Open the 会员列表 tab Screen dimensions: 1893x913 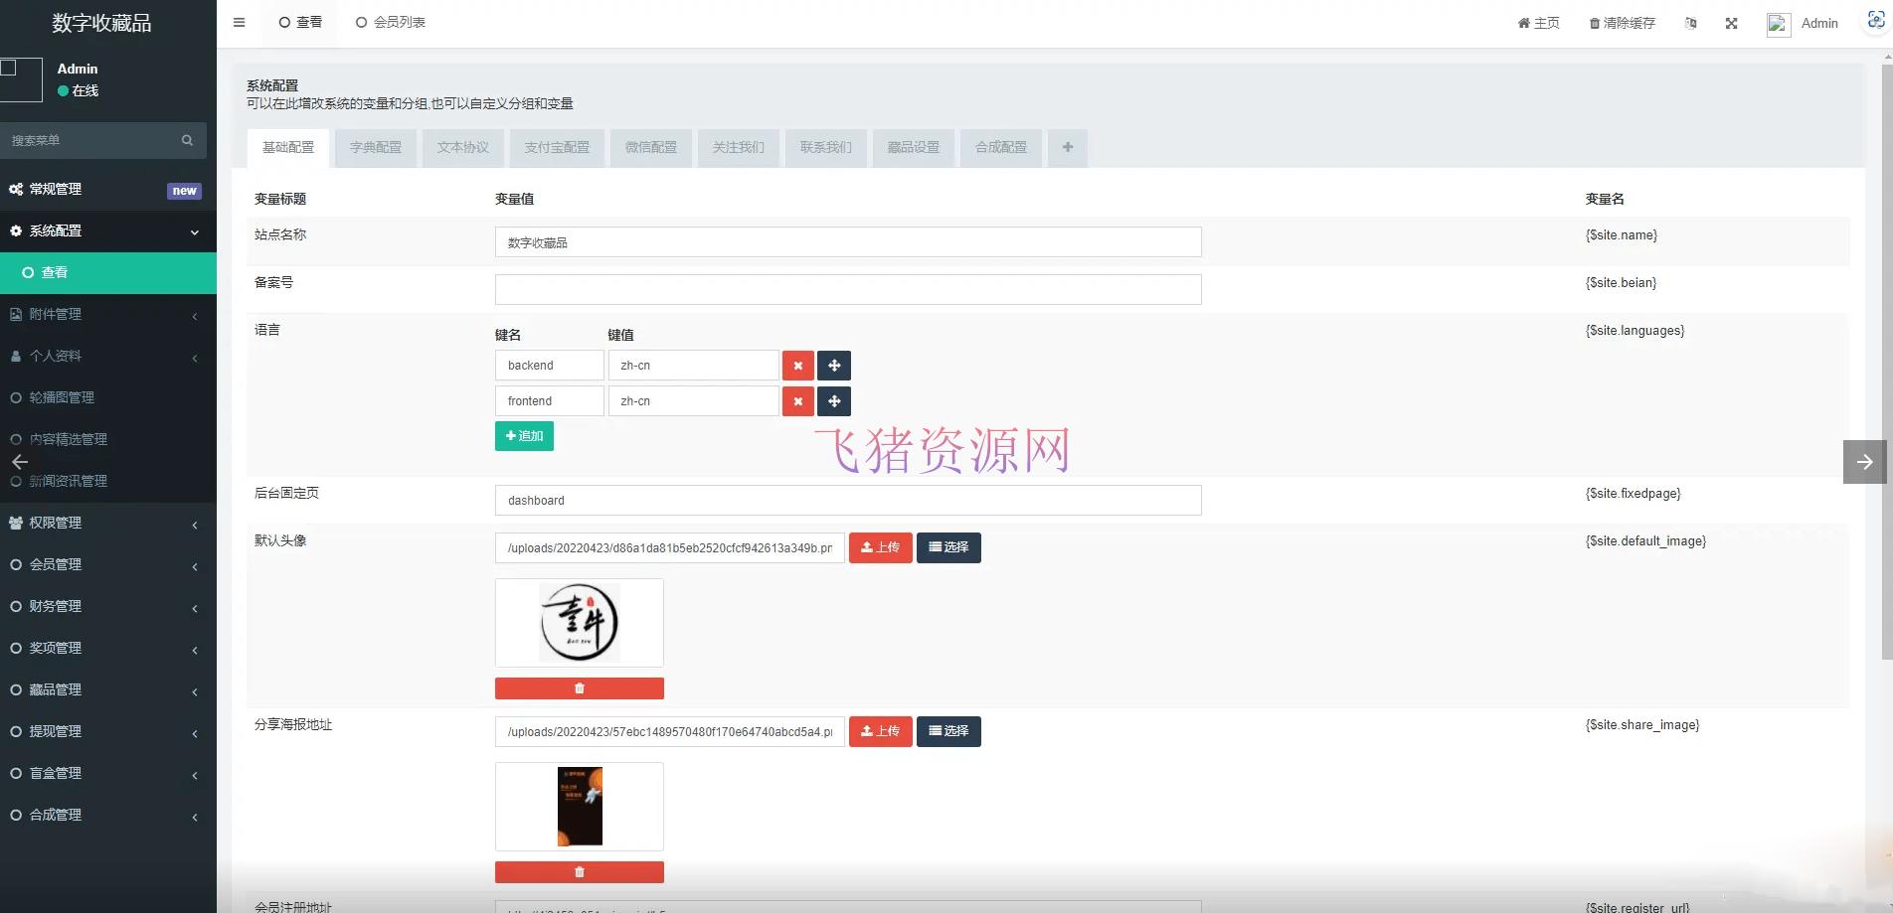(x=390, y=23)
